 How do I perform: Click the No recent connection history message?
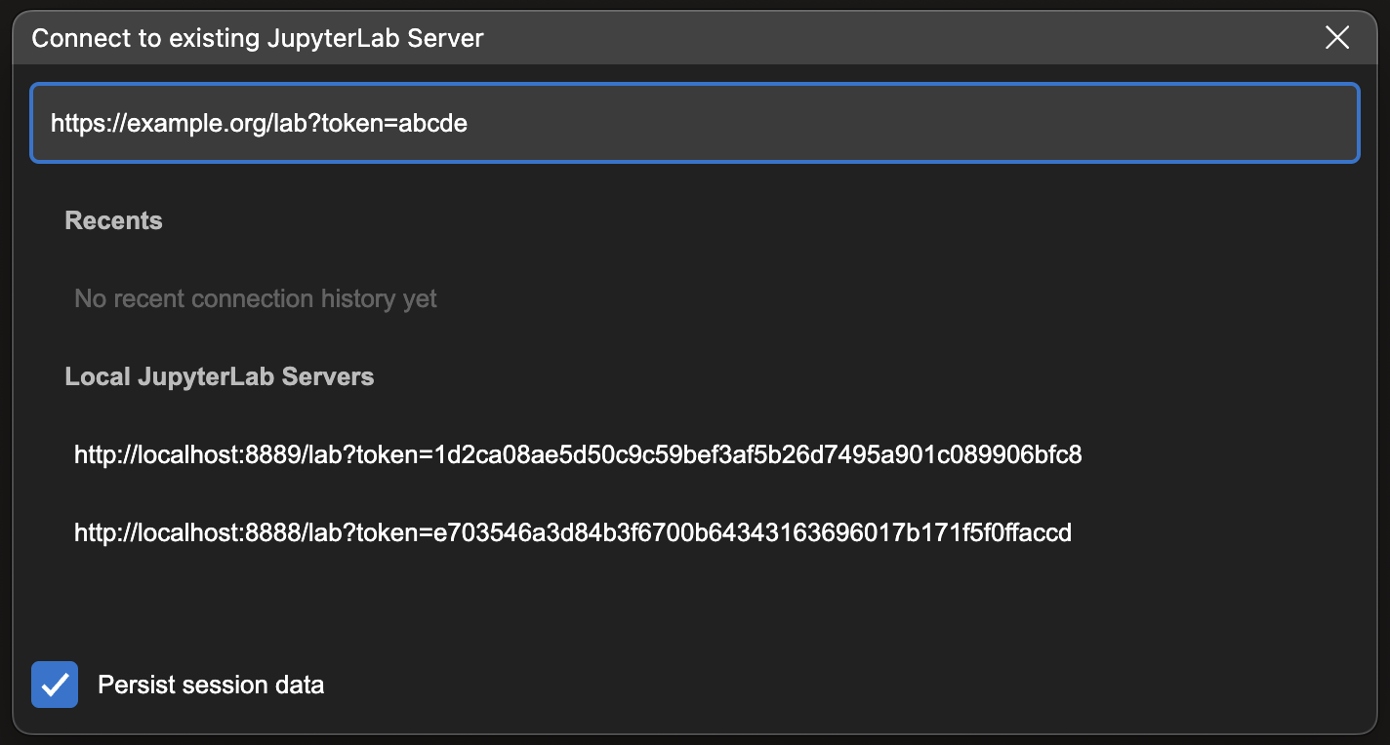coord(255,298)
